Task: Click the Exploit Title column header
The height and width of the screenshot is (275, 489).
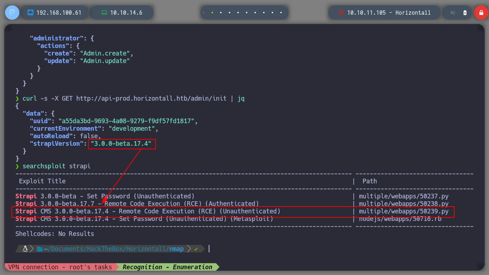Action: click(x=42, y=181)
